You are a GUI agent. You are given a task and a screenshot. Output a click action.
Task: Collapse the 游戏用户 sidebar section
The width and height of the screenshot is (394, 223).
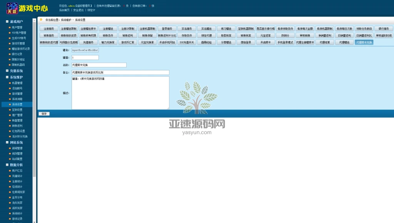tap(7, 22)
